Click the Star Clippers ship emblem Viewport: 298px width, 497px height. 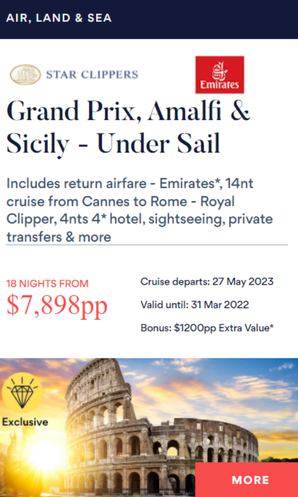[25, 75]
